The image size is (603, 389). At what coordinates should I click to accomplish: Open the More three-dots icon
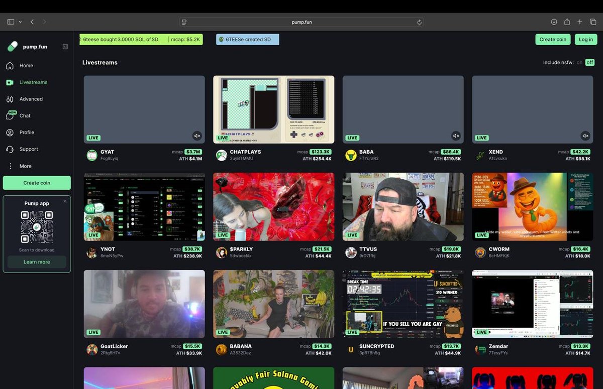pyautogui.click(x=10, y=166)
